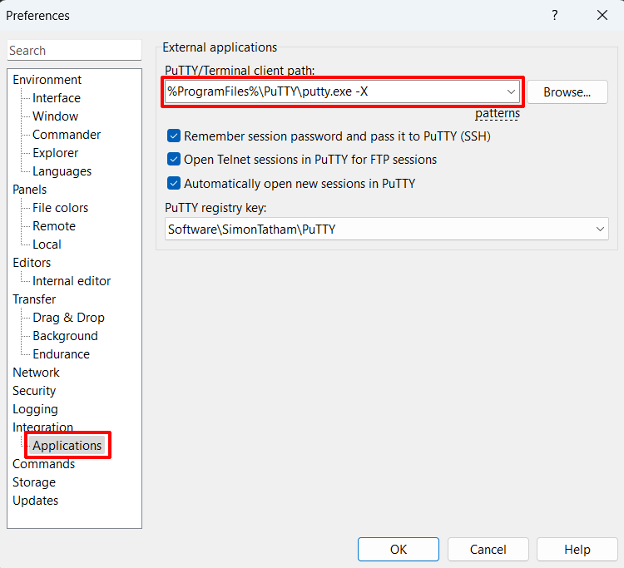Open the Endurance transfer page

pyautogui.click(x=61, y=354)
